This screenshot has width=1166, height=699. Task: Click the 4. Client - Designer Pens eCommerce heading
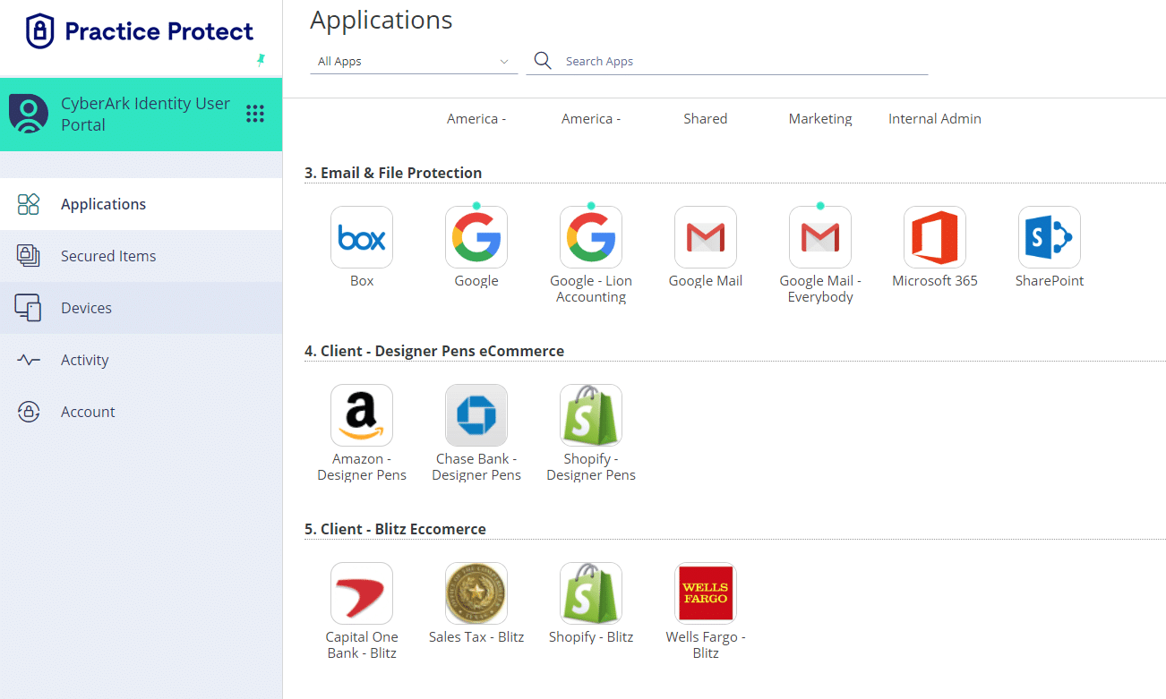pos(434,351)
